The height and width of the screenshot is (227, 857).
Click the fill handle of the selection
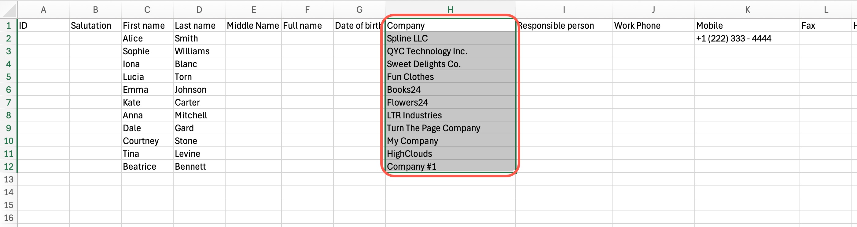coord(515,172)
